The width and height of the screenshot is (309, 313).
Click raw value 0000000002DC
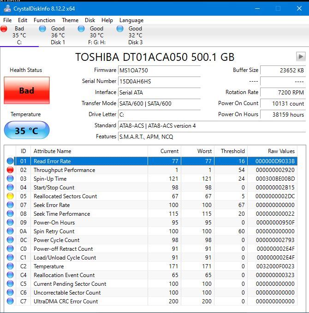[x=275, y=196]
